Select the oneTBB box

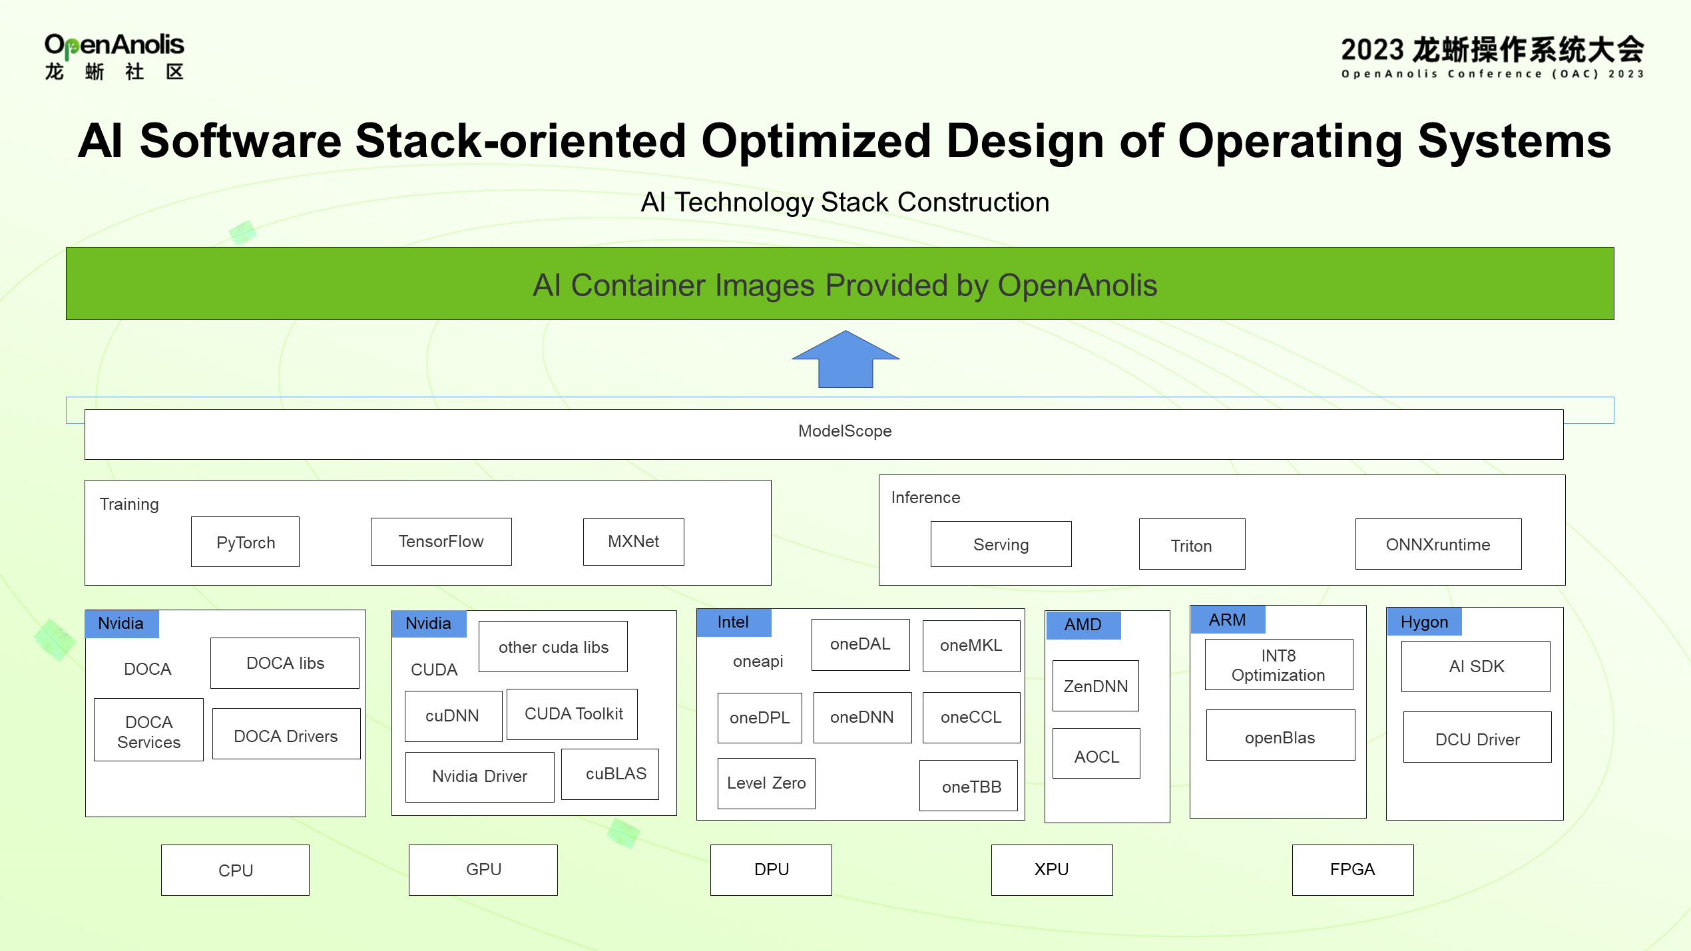[969, 786]
